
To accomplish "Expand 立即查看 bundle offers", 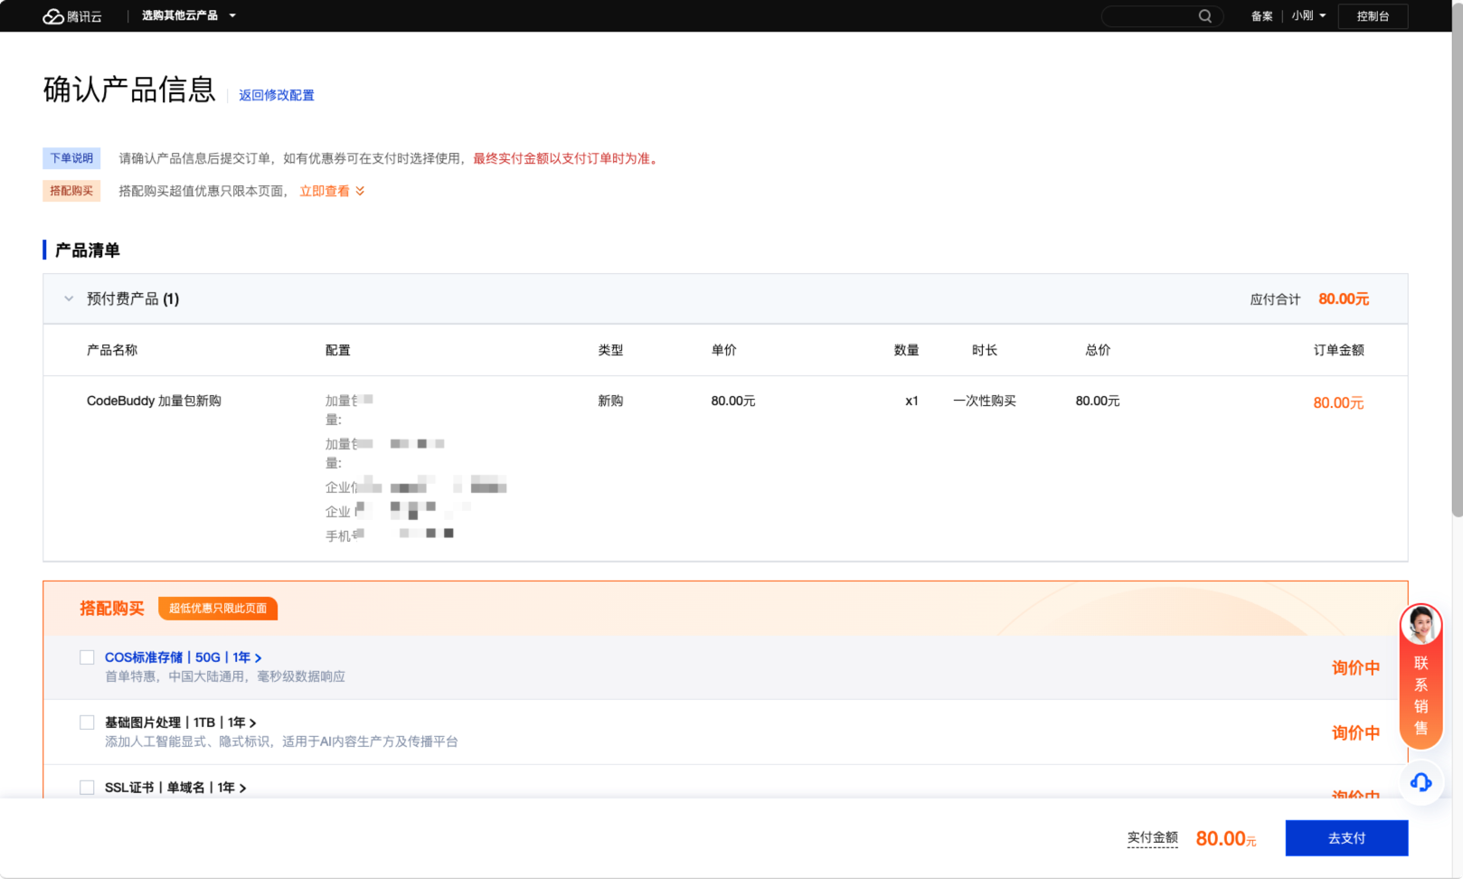I will pos(333,191).
